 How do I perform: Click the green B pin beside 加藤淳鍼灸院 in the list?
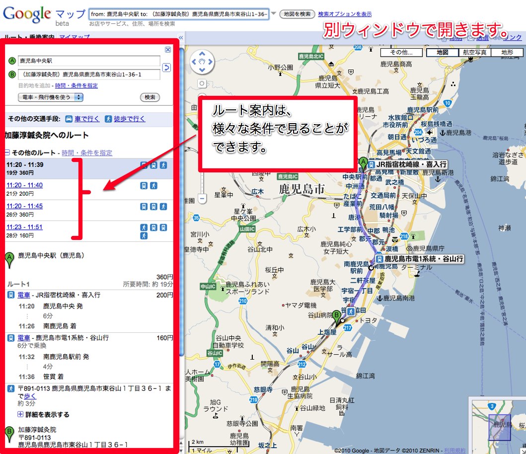coord(9,434)
